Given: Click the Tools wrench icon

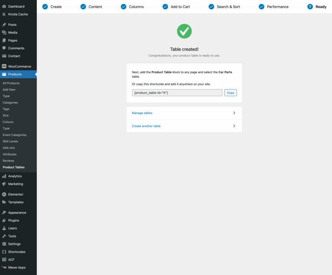Looking at the screenshot, I should coord(4,236).
